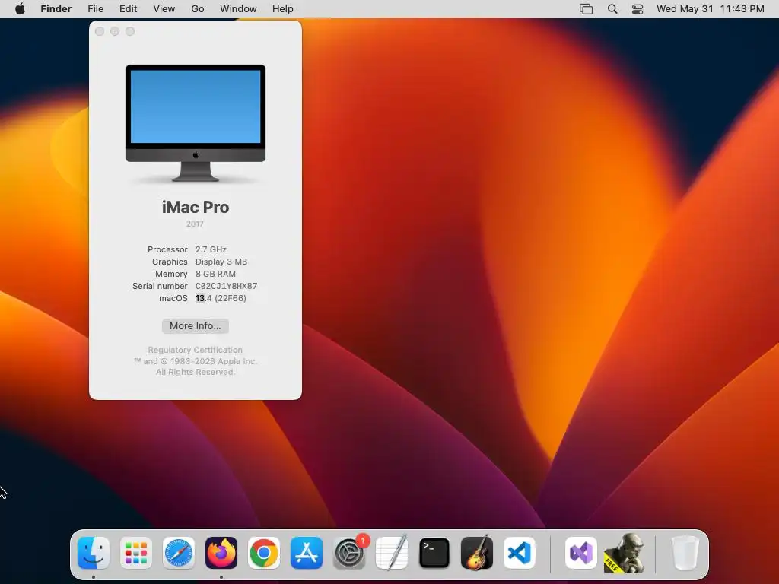
Task: Open System Settings with notification badge
Action: coord(349,553)
